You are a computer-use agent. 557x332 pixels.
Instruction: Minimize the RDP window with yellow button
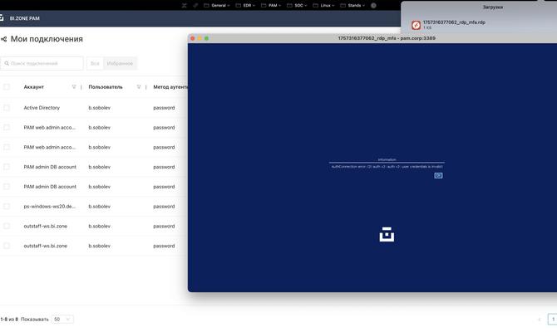200,38
